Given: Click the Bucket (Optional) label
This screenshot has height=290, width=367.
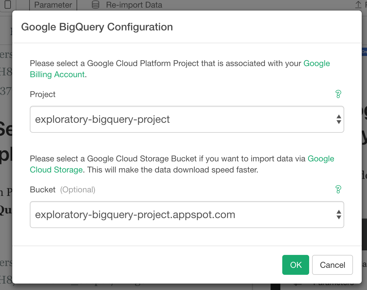Looking at the screenshot, I should (62, 189).
